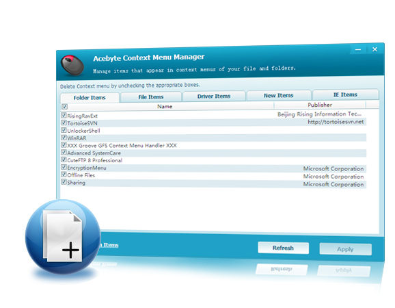Uncheck the Advanced SystemCare checkbox

pos(64,153)
